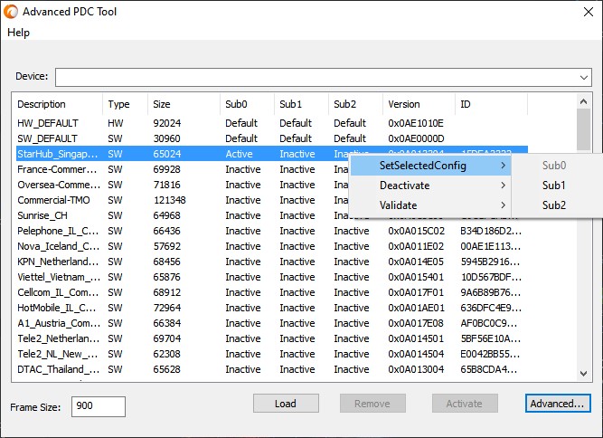Viewport: 603px width, 438px height.
Task: Click the Advanced PDC Tool app icon
Action: click(x=11, y=12)
